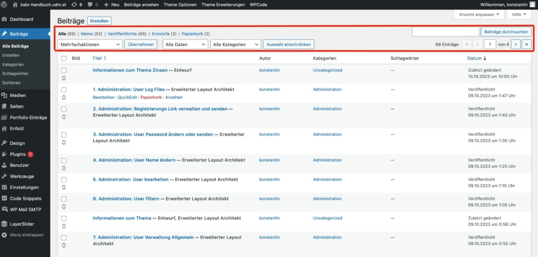Click the WordPress logo in admin bar

coord(5,4)
